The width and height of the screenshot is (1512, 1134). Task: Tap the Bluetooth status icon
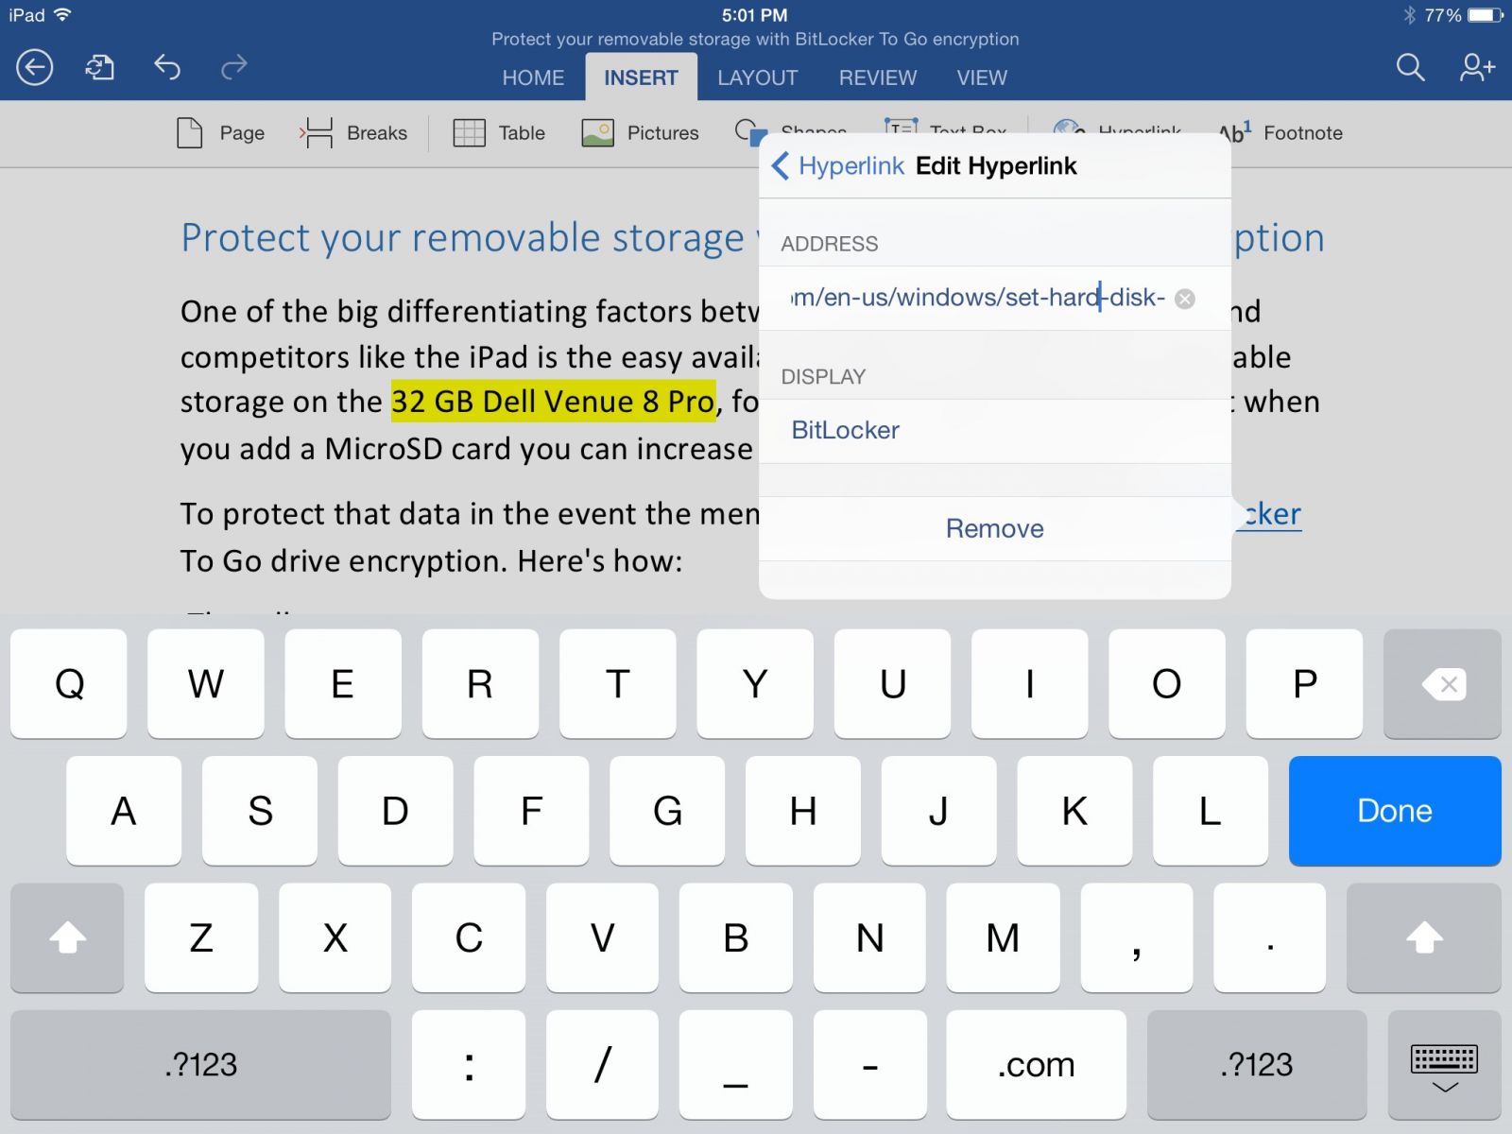(x=1409, y=15)
